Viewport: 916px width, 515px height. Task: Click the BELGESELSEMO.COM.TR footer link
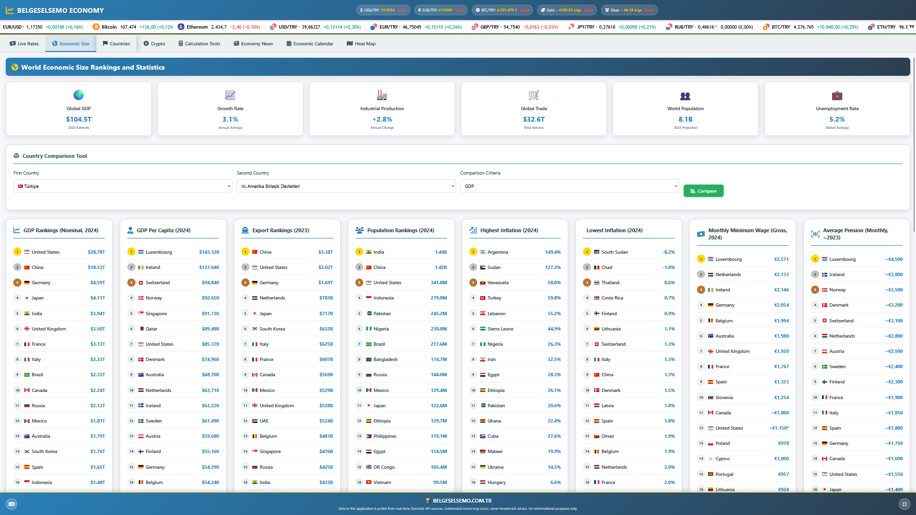[462, 501]
